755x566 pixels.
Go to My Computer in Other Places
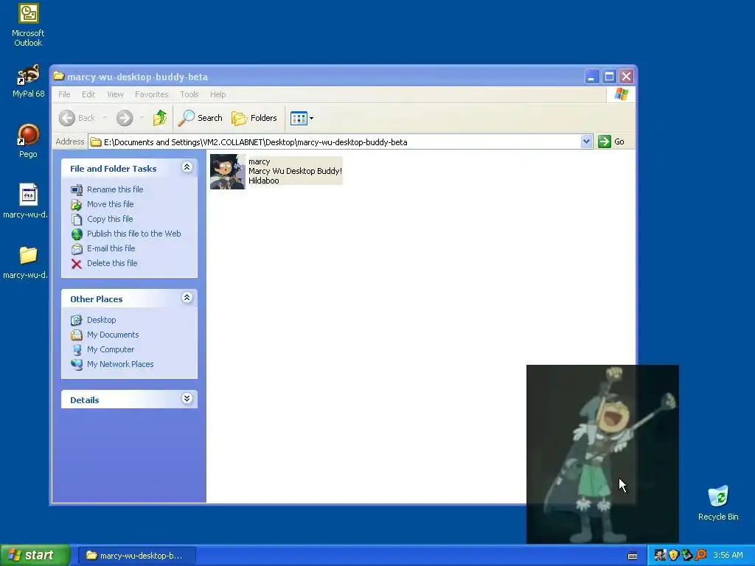102,349
